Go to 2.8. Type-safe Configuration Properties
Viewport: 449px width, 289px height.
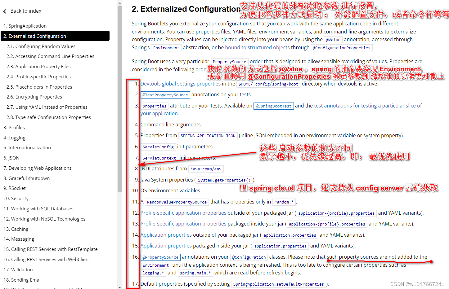tap(49, 117)
